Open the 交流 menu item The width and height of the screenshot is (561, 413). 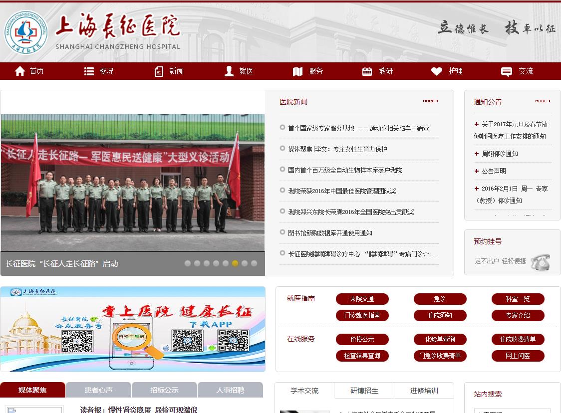[526, 71]
